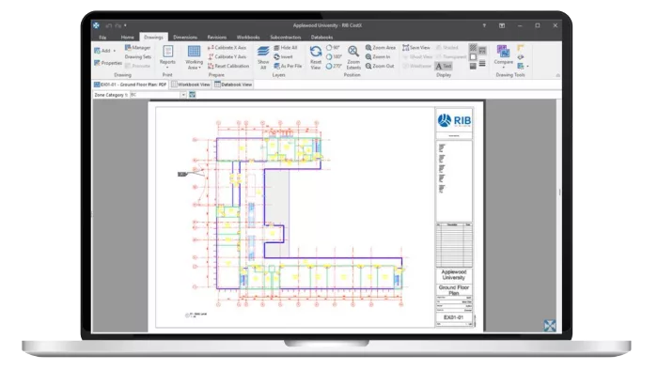Viewport: 658px width, 370px height.
Task: Click the Help question mark icon
Action: [x=484, y=25]
